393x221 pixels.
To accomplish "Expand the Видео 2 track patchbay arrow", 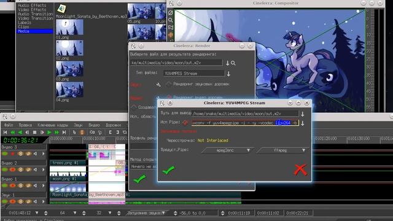I will coord(43,169).
